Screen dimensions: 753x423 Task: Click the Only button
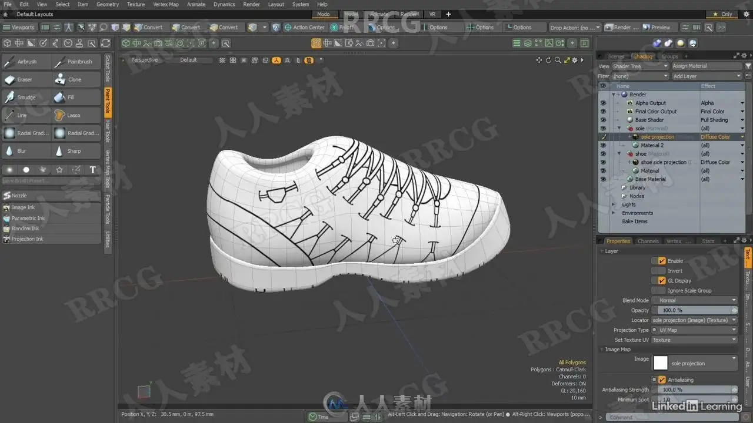point(723,14)
